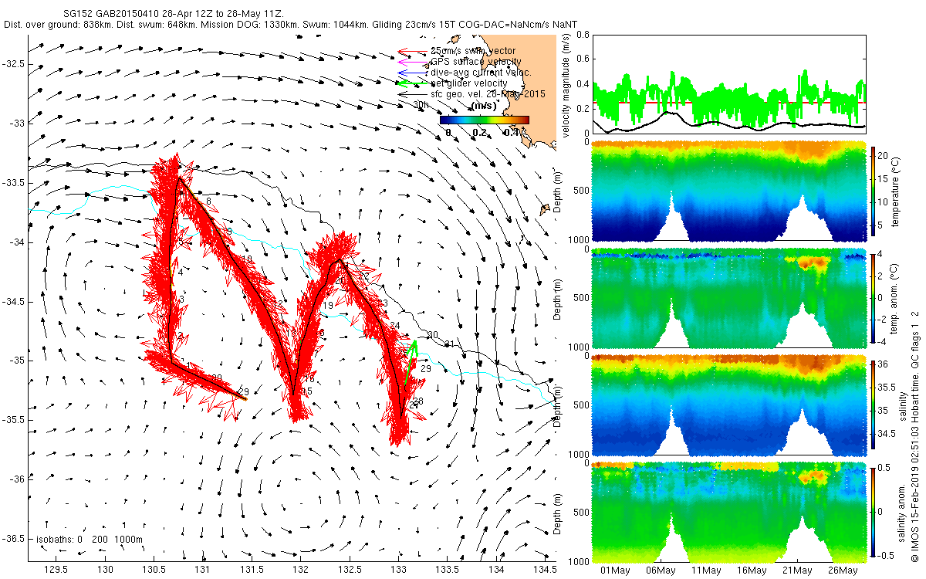Click the '-36.5' latitude tick label
926x579 pixels.
click(x=13, y=538)
